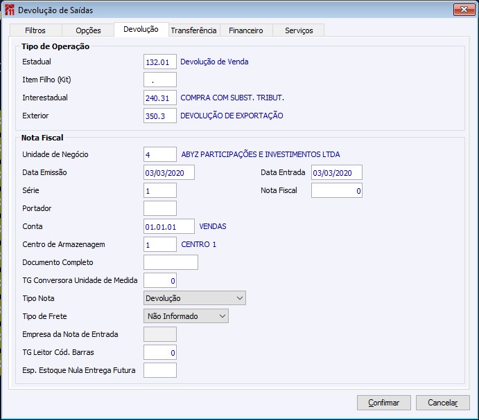Viewport: 479px width, 420px height.
Task: Click the application icon in the title bar
Action: 10,10
